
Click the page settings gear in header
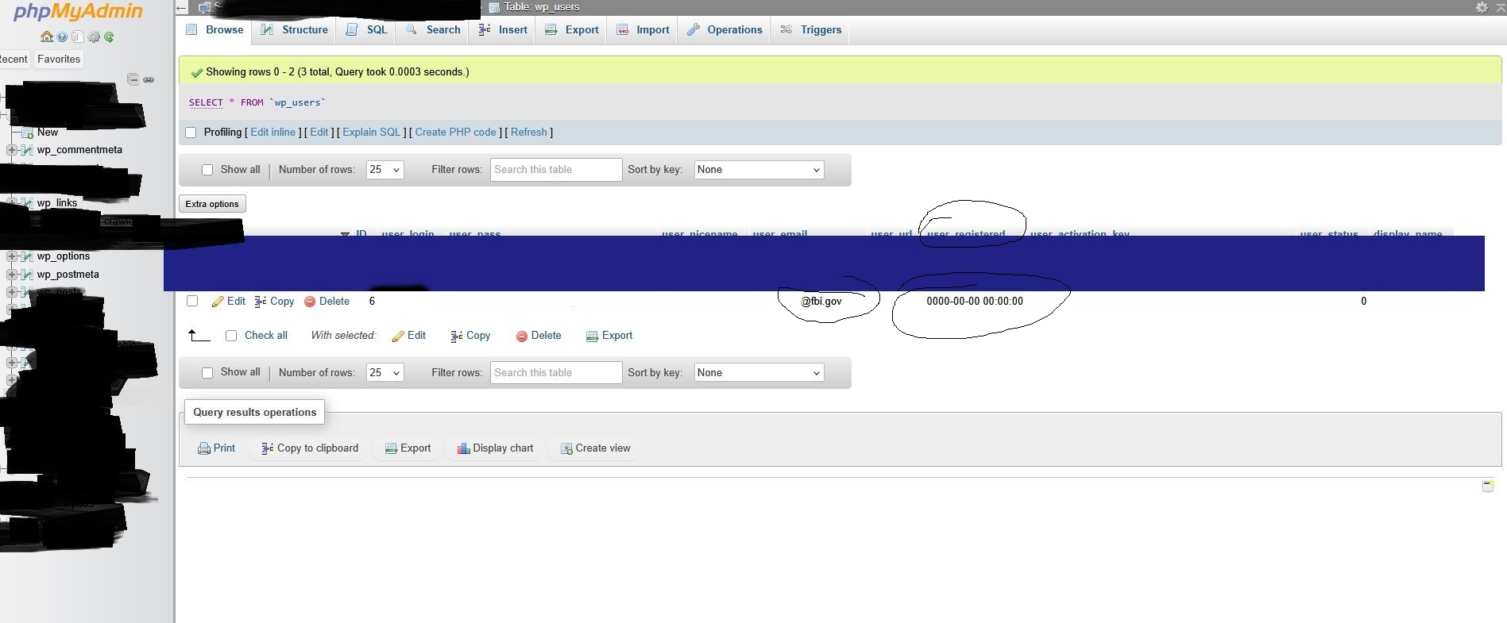1482,7
